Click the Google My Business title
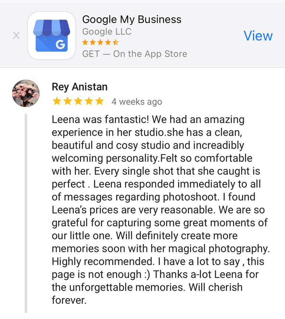The image size is (285, 319). tap(132, 19)
